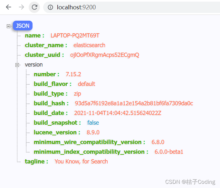Select the number key label
This screenshot has width=220, height=188.
click(47, 74)
